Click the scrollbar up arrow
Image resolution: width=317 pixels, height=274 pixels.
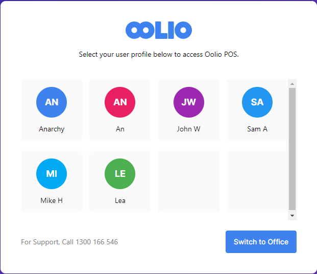point(292,83)
